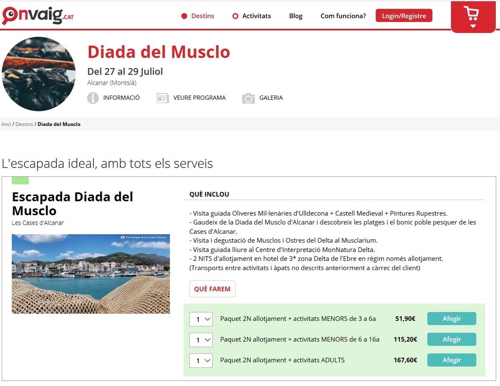The image size is (500, 386).
Task: Open the Blog menu item
Action: [x=295, y=16]
